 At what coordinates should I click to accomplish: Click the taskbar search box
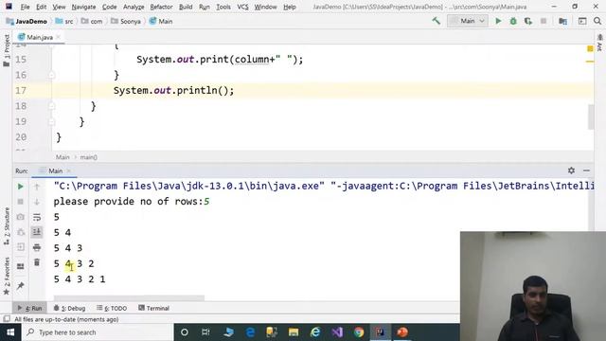pyautogui.click(x=98, y=332)
